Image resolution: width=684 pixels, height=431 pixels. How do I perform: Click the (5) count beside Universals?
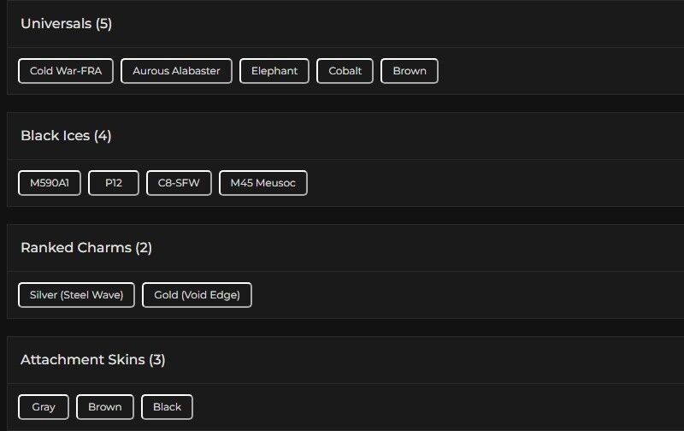click(x=103, y=24)
